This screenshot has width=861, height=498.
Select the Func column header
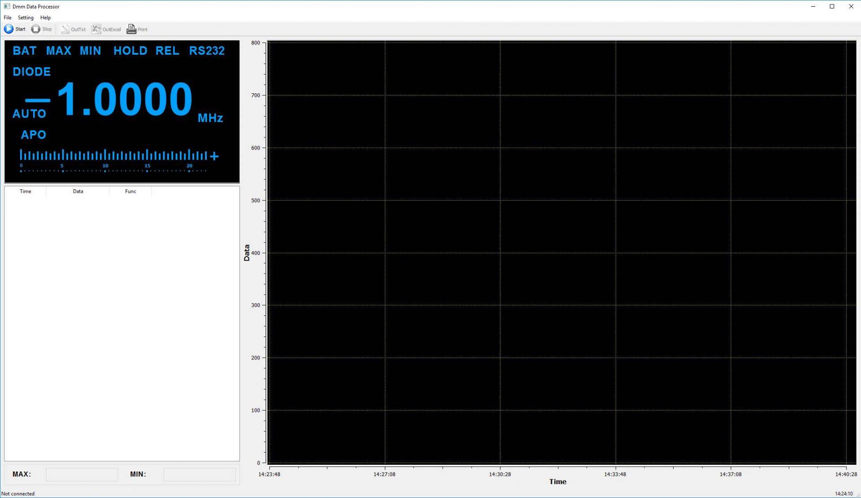pos(130,191)
